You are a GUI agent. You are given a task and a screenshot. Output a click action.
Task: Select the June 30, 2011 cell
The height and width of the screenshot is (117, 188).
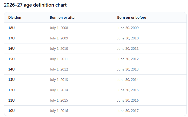tap(128, 49)
